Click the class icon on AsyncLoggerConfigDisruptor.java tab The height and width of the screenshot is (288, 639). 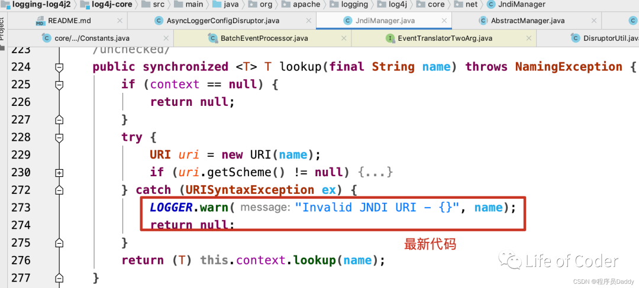[x=159, y=21]
